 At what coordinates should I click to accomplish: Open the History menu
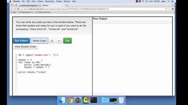pos(40,1)
